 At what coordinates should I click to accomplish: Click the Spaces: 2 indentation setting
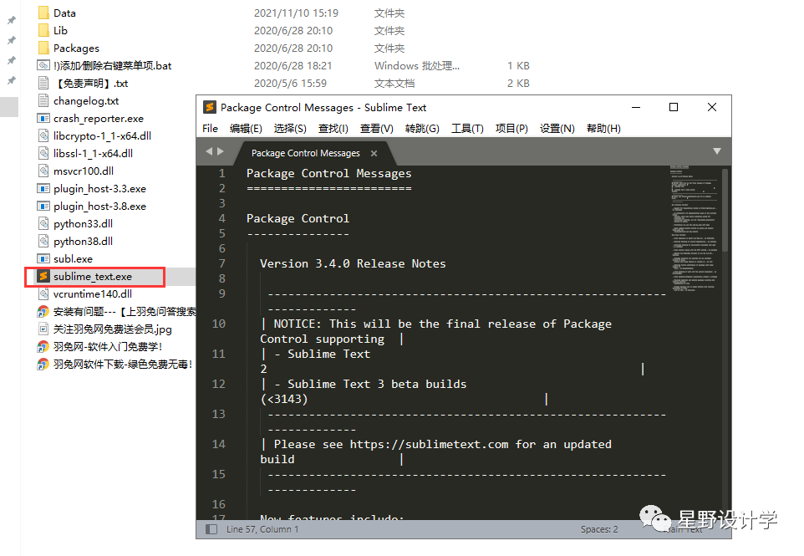pyautogui.click(x=599, y=528)
